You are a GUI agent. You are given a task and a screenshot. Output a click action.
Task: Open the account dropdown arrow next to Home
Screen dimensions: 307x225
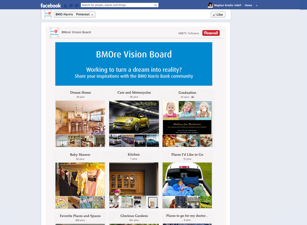click(x=257, y=5)
